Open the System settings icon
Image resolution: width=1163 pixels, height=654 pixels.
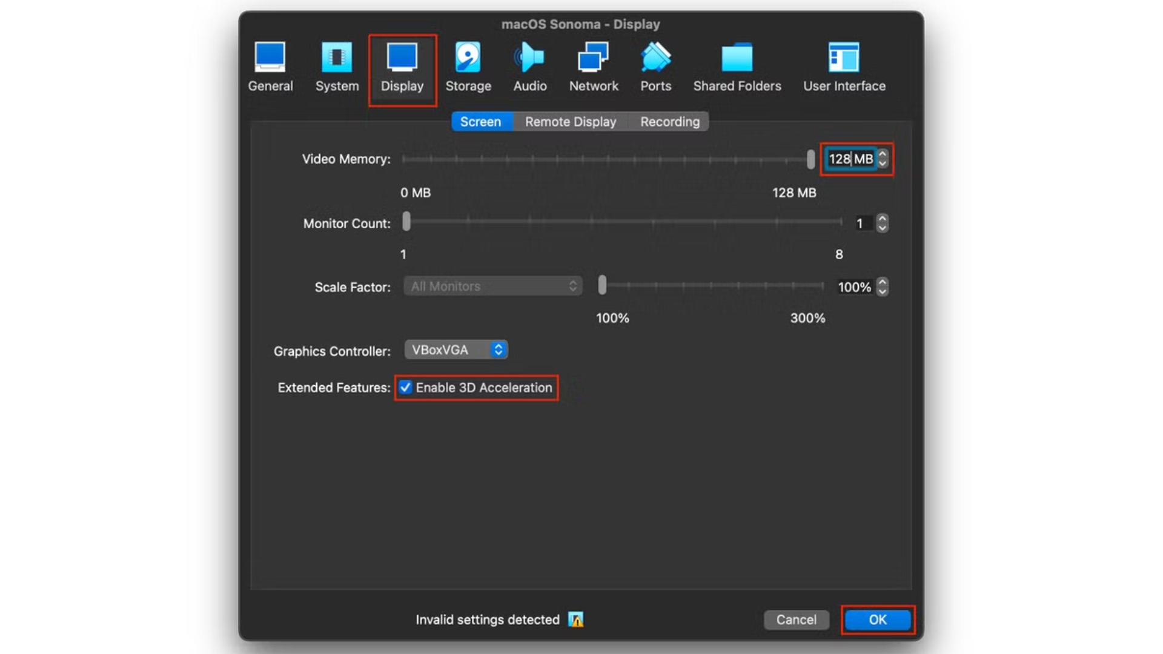337,58
